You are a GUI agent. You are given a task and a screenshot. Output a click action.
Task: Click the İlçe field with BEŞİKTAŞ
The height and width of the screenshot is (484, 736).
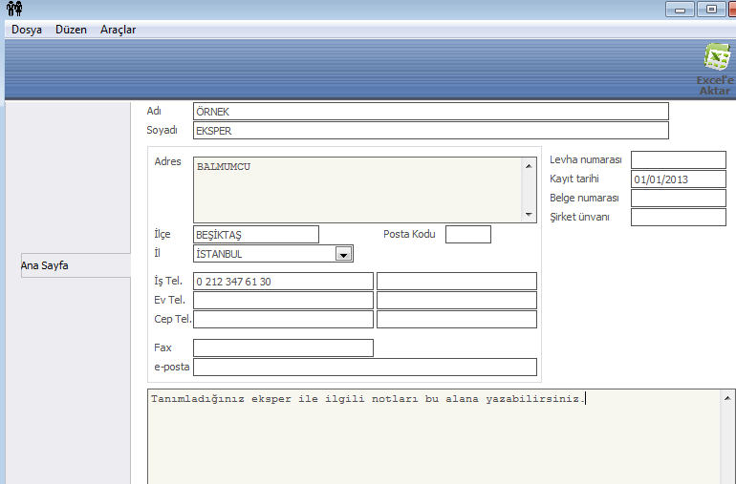point(255,235)
